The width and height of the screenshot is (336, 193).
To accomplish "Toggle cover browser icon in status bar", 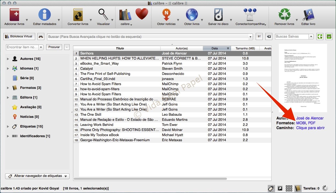I will click(x=280, y=188).
